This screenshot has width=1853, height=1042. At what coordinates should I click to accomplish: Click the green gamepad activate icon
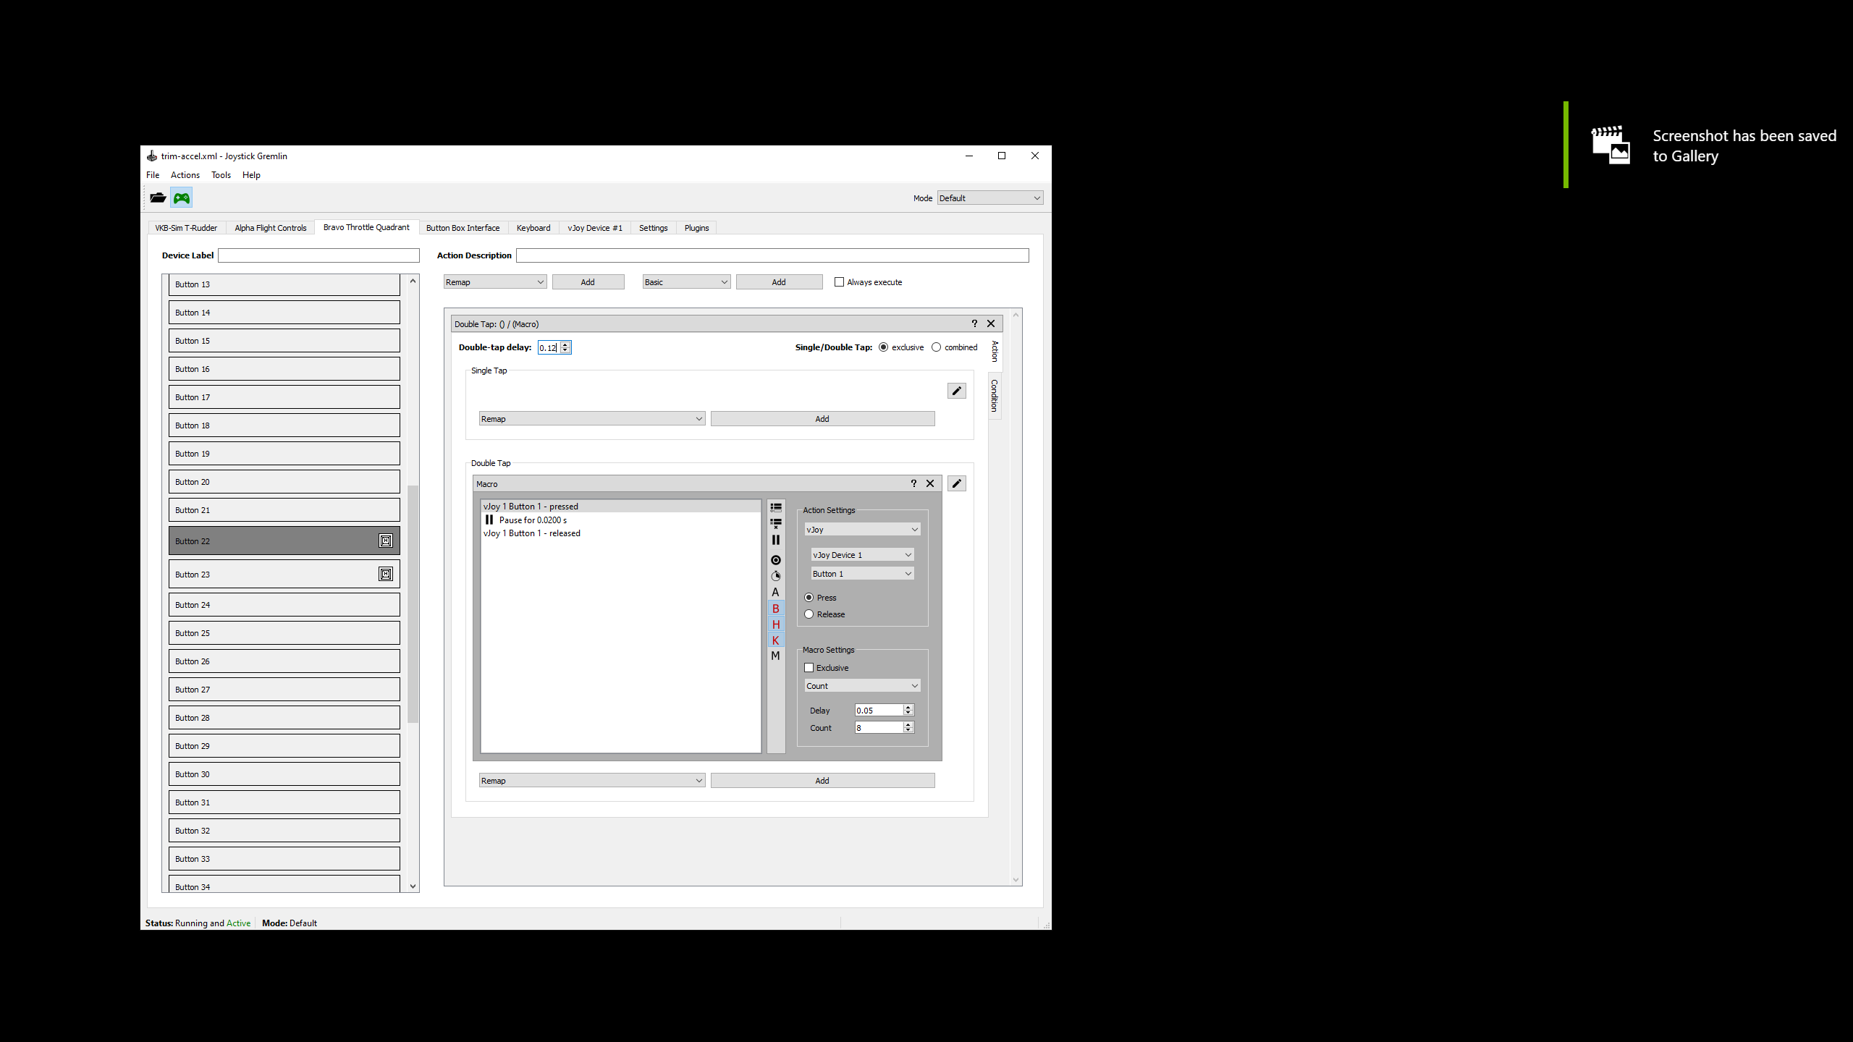[x=181, y=198]
